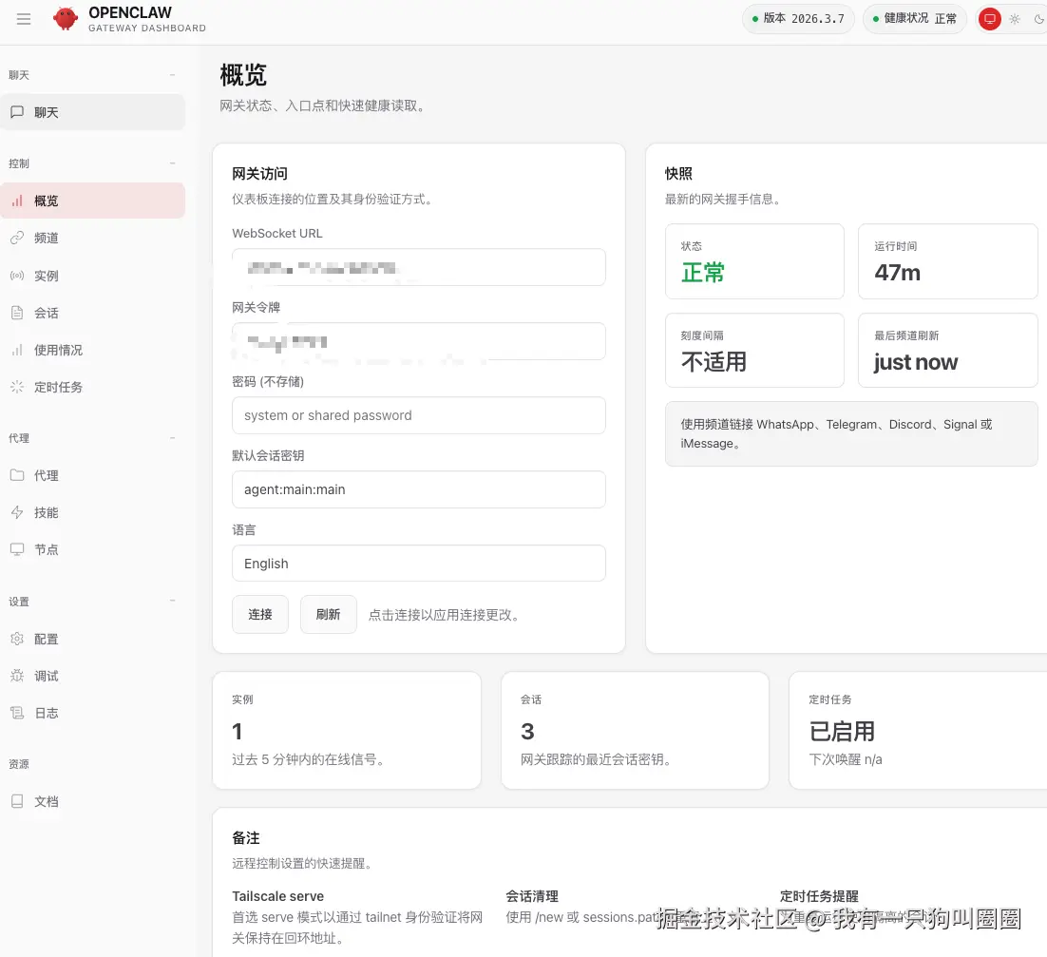The image size is (1047, 957).
Task: Toggle the hamburger sidebar menu
Action: 24,19
